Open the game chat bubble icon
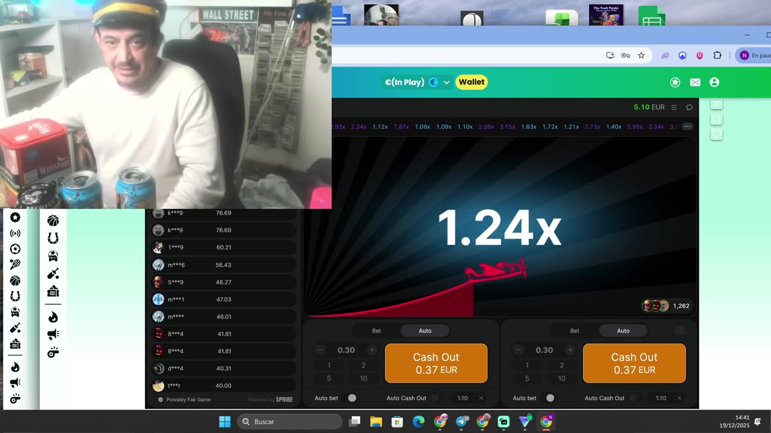This screenshot has height=433, width=771. tap(690, 107)
